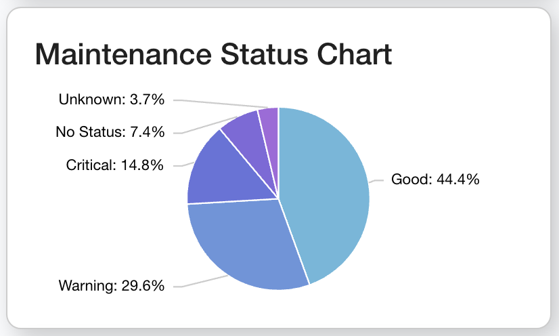This screenshot has height=336, width=559.
Task: Click the leader line from No Status label
Action: click(203, 127)
